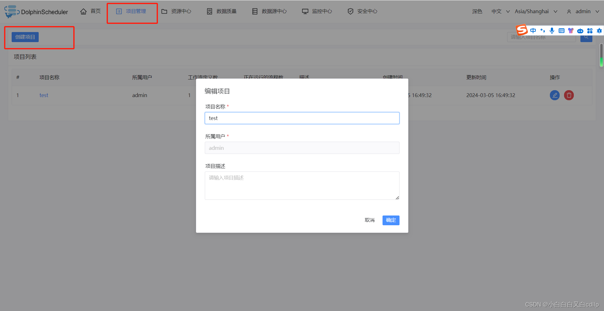Image resolution: width=604 pixels, height=311 pixels.
Task: Click the 2024-03-05 16:49:32 update time cell
Action: pos(491,95)
